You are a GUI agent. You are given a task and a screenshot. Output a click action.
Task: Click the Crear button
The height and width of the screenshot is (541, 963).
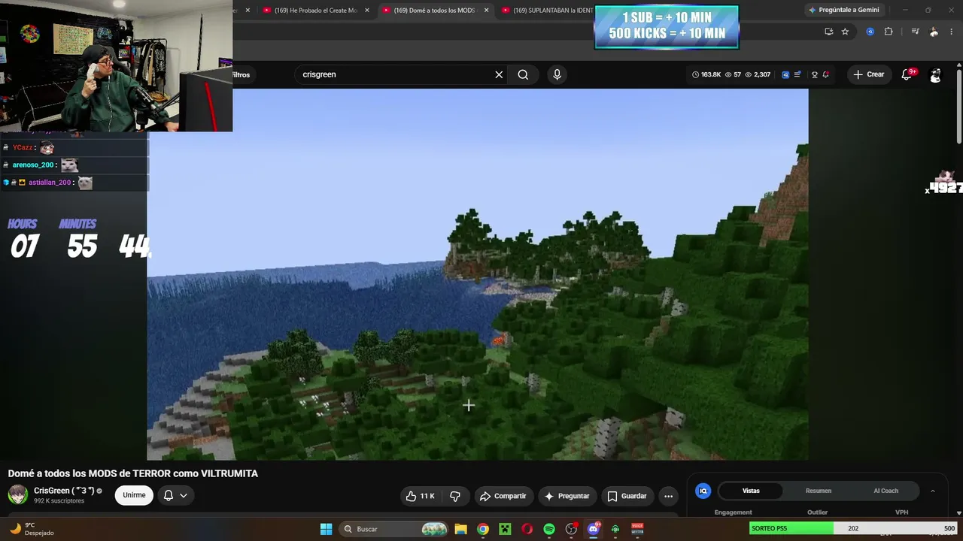[x=868, y=74]
